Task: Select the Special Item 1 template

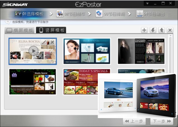Action: pos(141,71)
